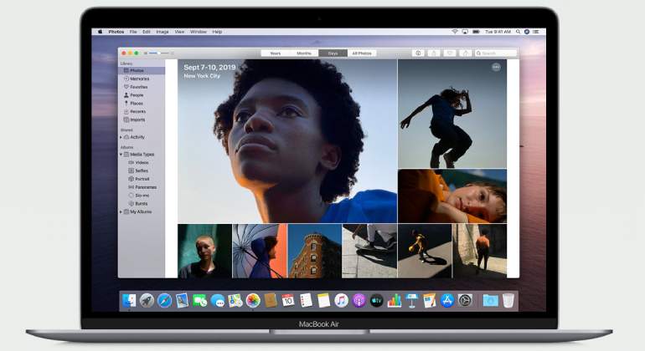The width and height of the screenshot is (645, 351).
Task: Open Maps from the Dock
Action: click(235, 301)
